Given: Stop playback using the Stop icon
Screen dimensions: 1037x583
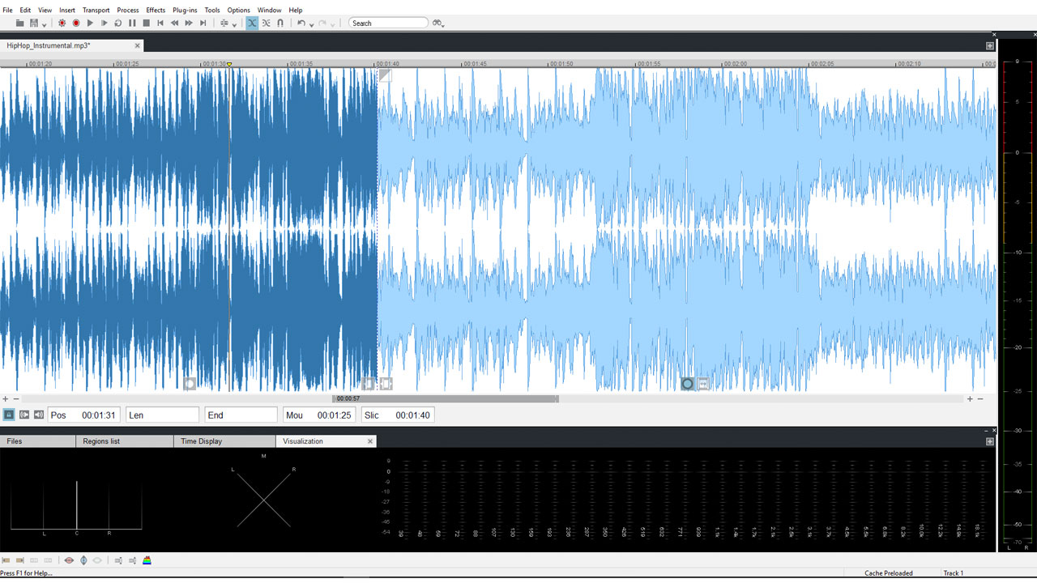Looking at the screenshot, I should [x=145, y=23].
